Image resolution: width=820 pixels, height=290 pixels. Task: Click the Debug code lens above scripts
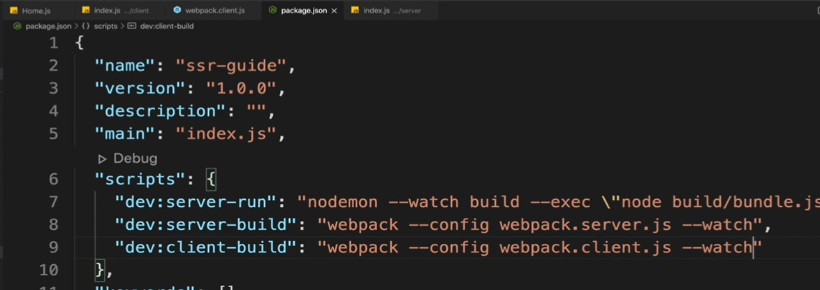[x=135, y=159]
